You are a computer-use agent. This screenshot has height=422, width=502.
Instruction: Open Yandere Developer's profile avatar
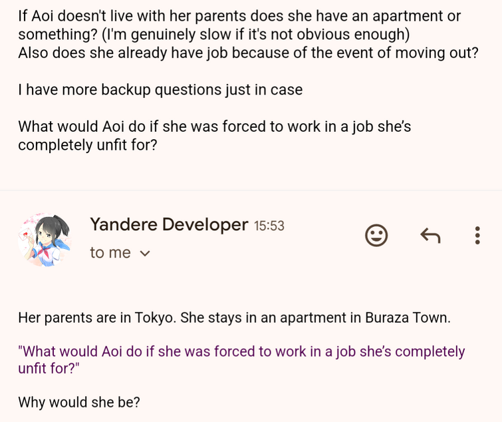[45, 240]
